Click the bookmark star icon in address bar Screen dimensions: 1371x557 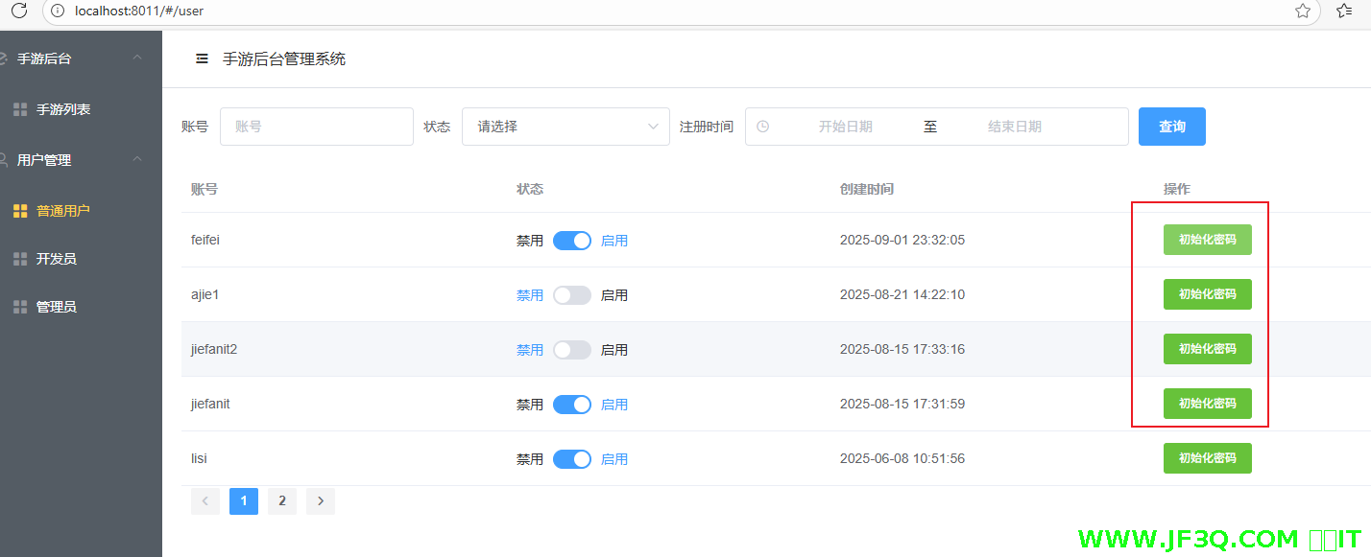click(x=1302, y=11)
